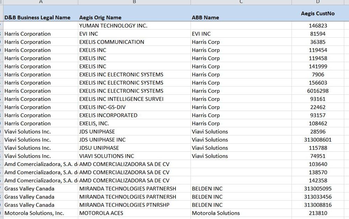
Task: Select cell with customer number 119458
Action: [318, 58]
